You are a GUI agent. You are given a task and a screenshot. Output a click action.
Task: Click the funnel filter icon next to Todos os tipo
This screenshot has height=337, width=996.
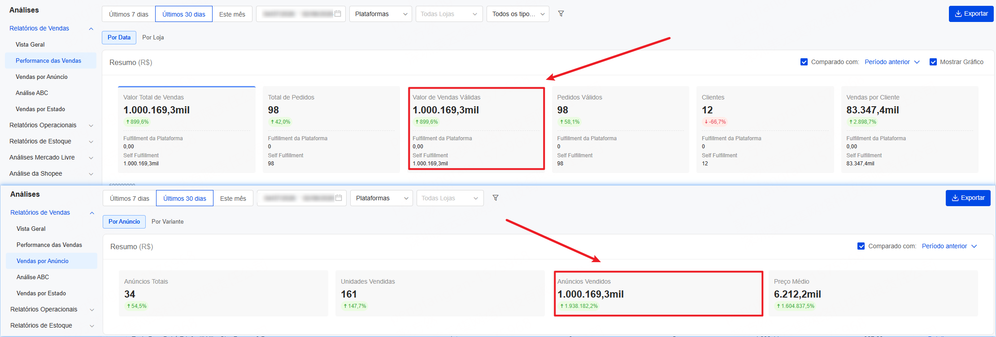(x=561, y=14)
